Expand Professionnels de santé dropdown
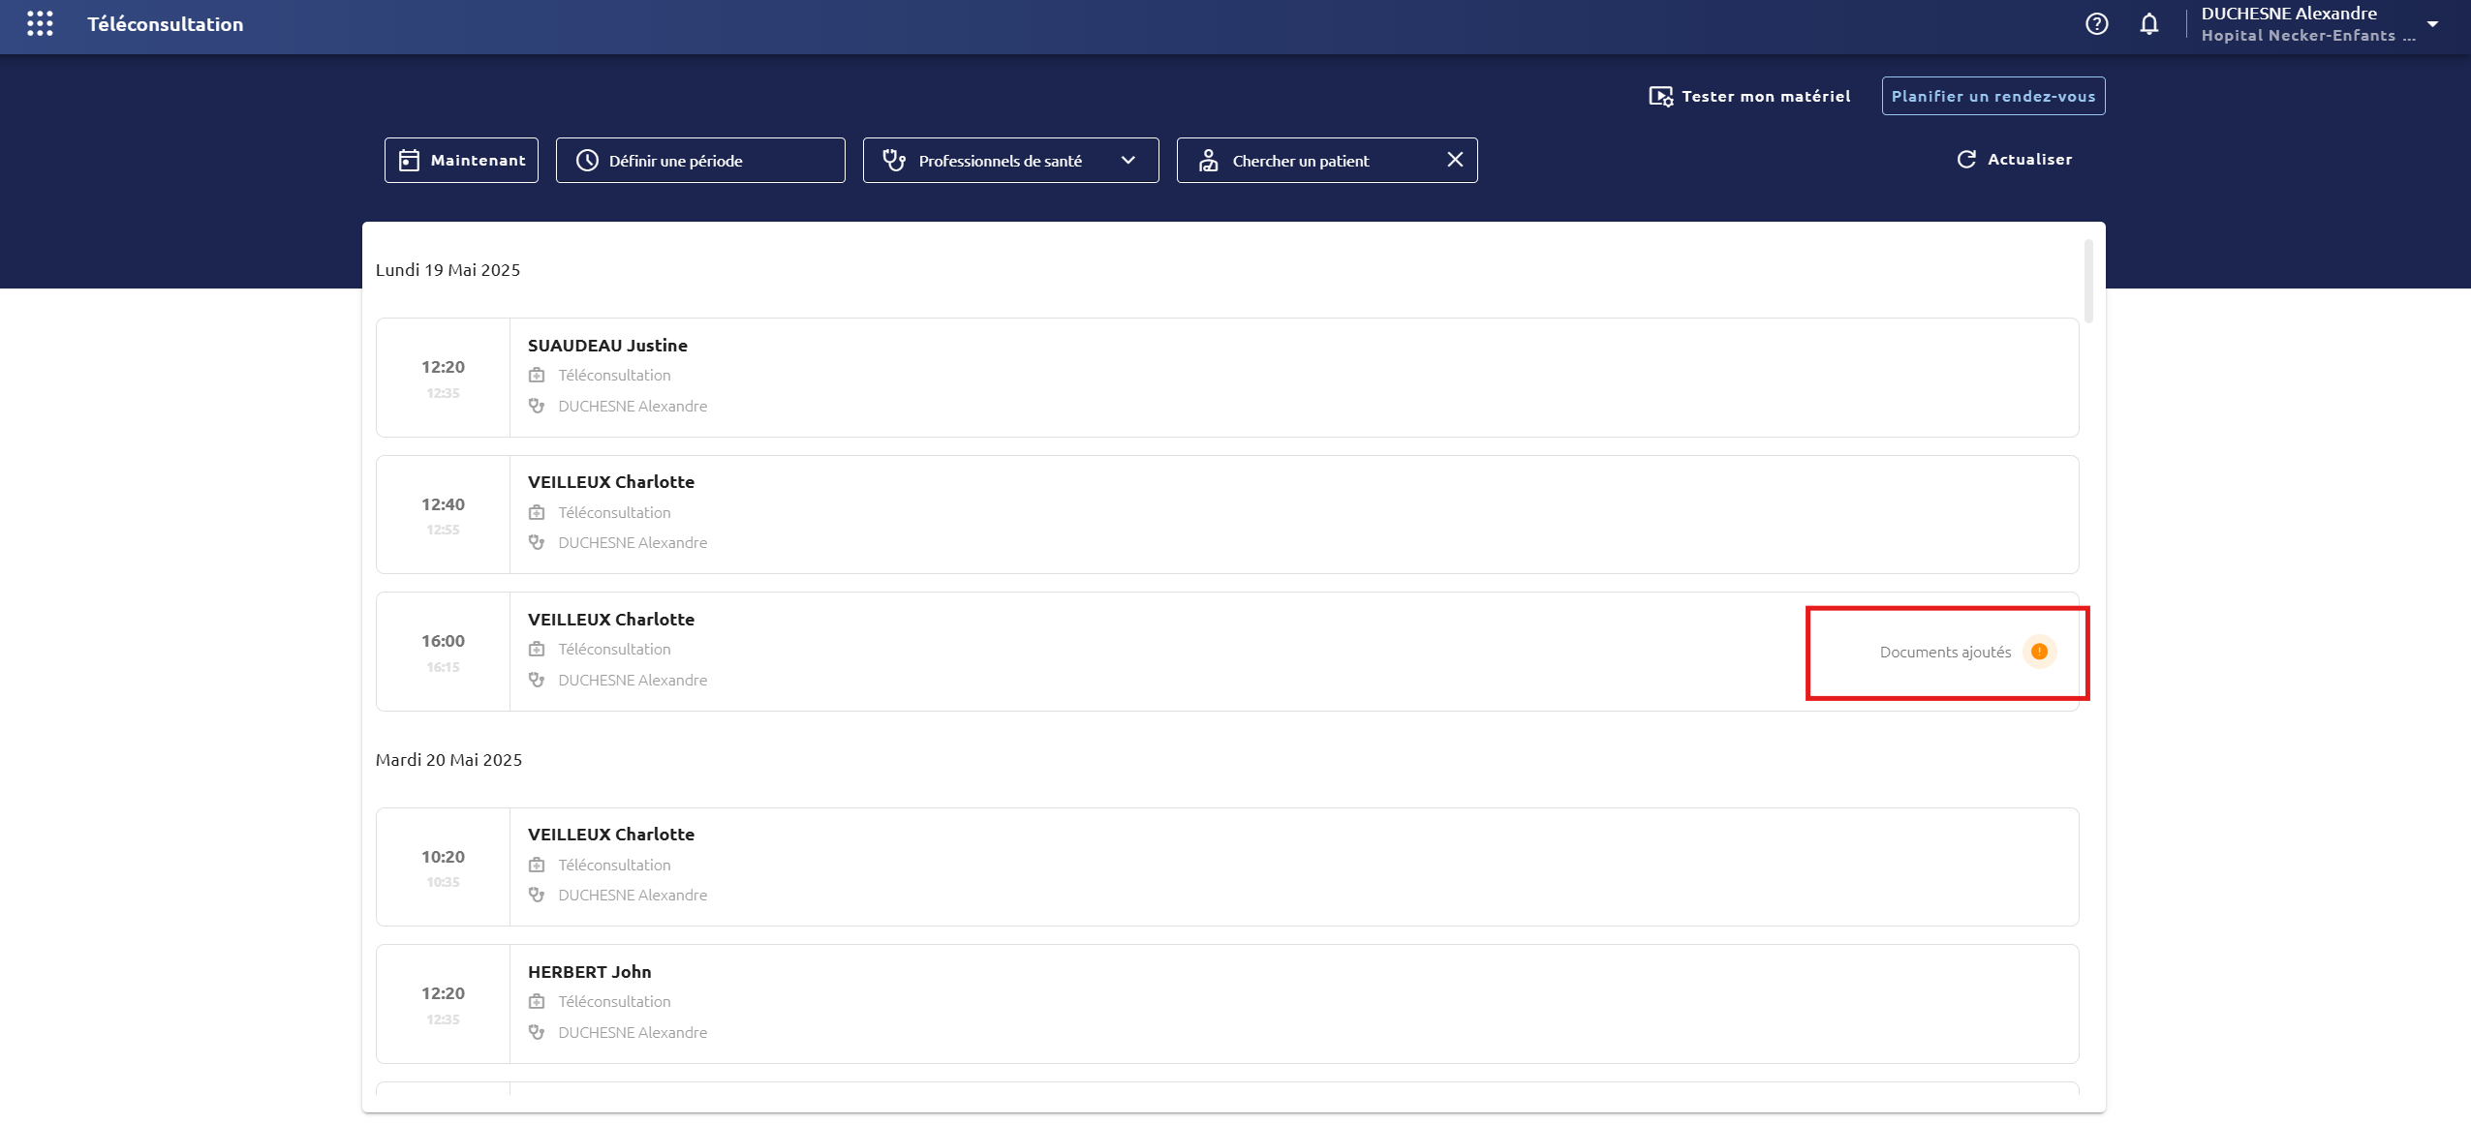 click(1010, 160)
